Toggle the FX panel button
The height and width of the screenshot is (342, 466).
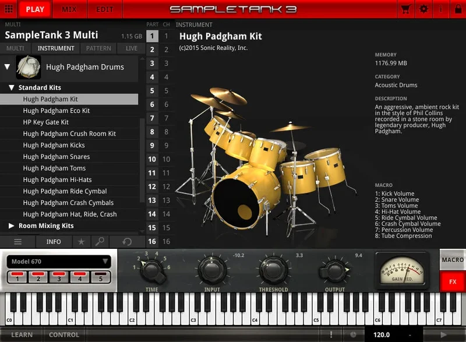tap(453, 281)
